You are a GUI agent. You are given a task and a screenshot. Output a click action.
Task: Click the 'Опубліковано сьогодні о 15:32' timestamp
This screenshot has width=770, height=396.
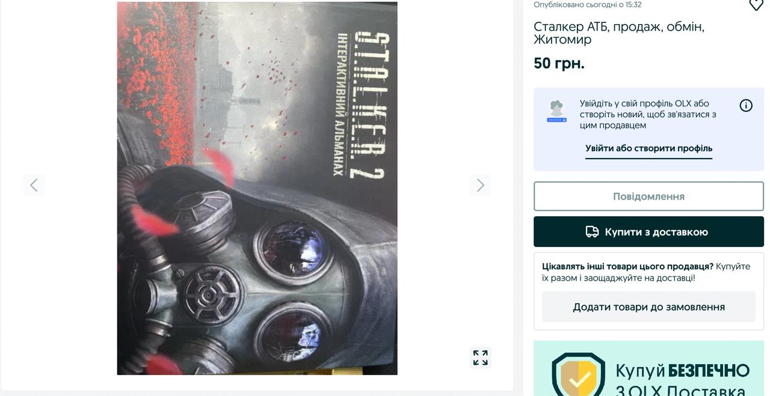point(588,5)
